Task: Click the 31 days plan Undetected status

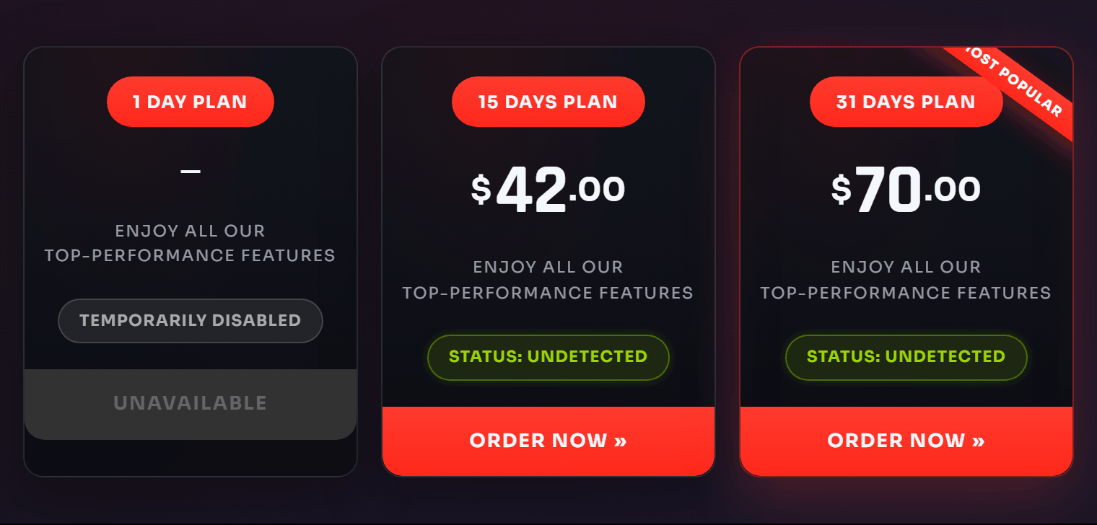Action: click(906, 357)
